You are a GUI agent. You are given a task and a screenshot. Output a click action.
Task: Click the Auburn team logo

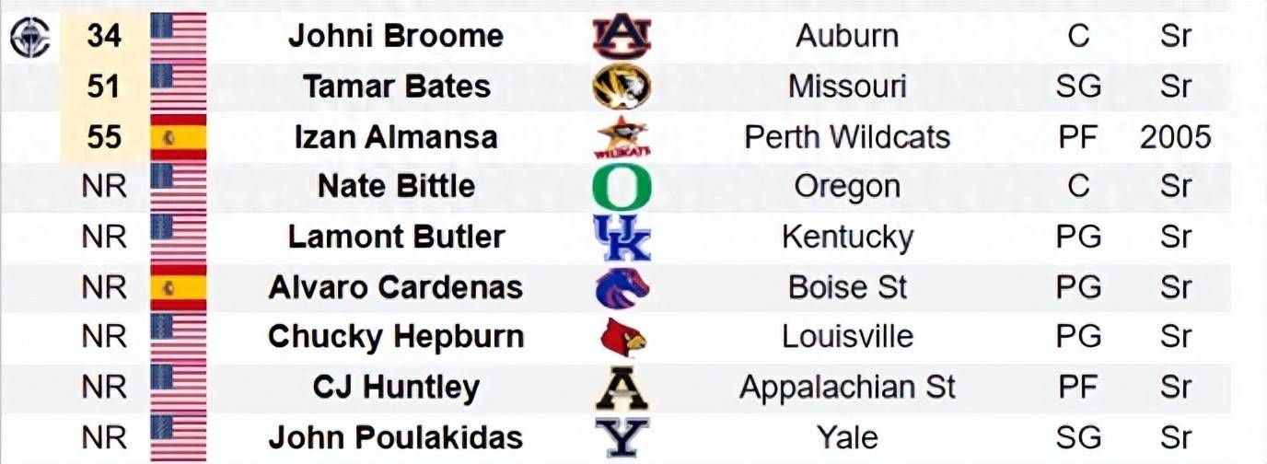point(622,36)
